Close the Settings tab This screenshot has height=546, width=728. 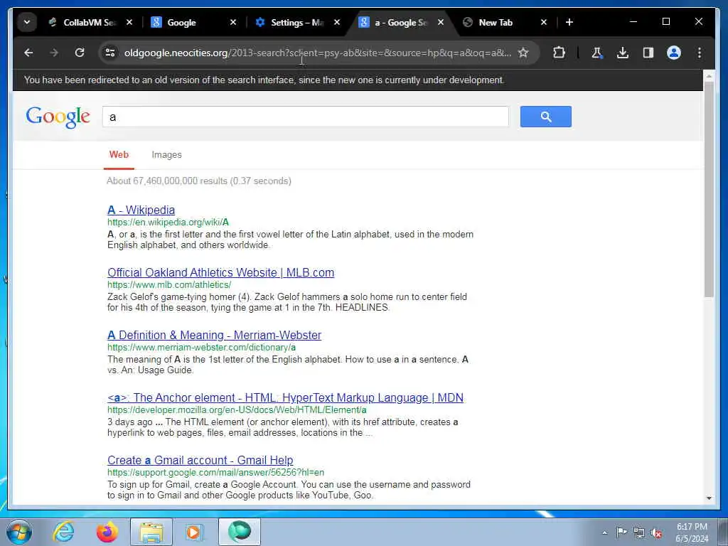pyautogui.click(x=337, y=22)
